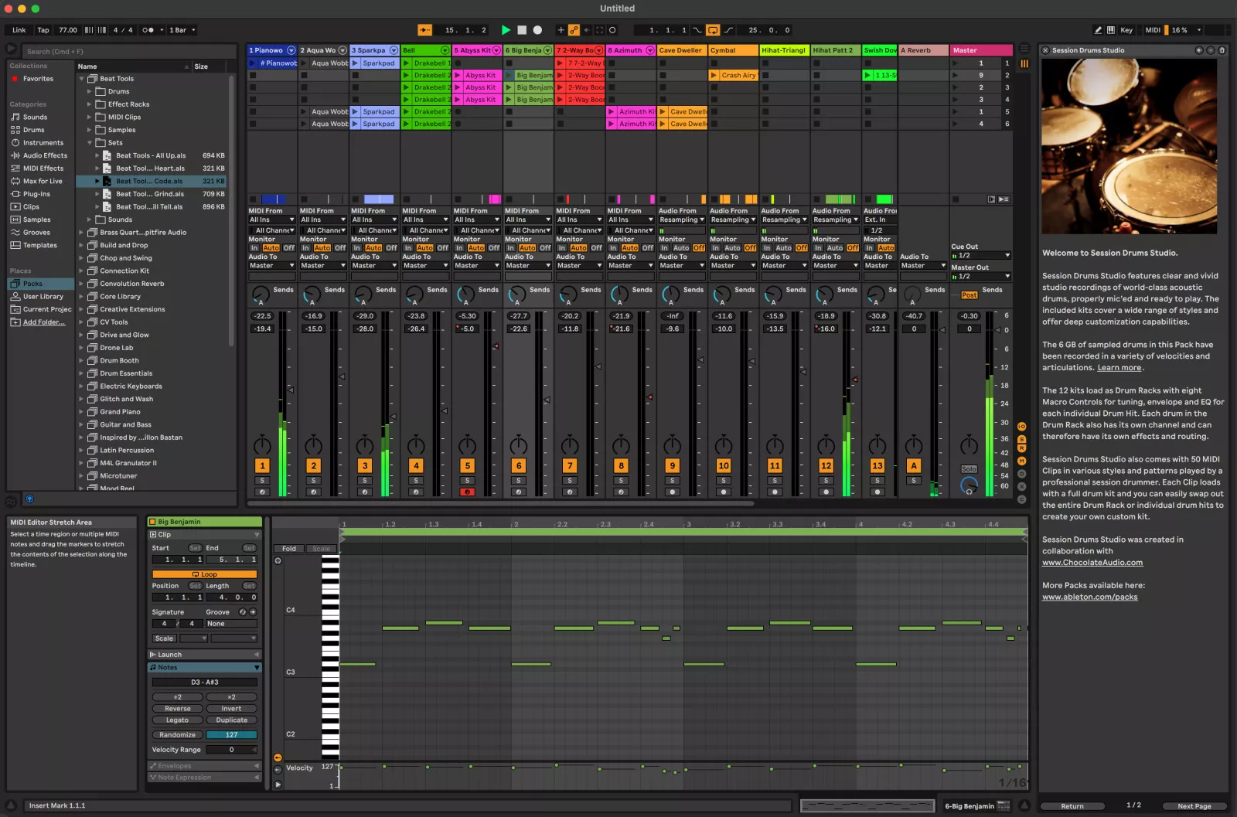Toggle Draw Mode pencil icon
The height and width of the screenshot is (817, 1237).
pos(1098,30)
